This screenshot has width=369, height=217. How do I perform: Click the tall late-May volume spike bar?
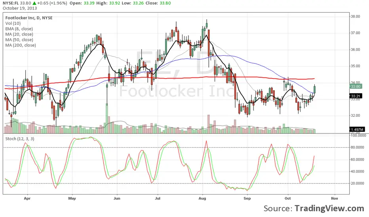pyautogui.click(x=107, y=118)
